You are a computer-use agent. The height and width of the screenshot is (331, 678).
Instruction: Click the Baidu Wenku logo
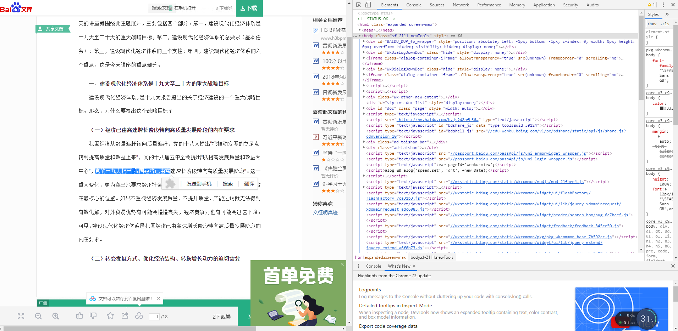pos(16,7)
